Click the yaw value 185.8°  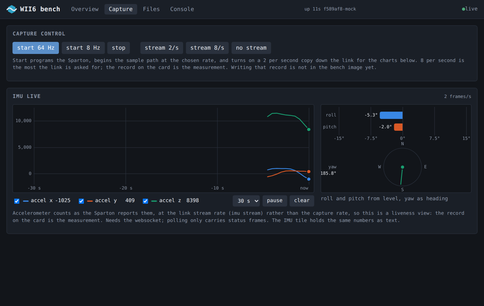pos(328,173)
